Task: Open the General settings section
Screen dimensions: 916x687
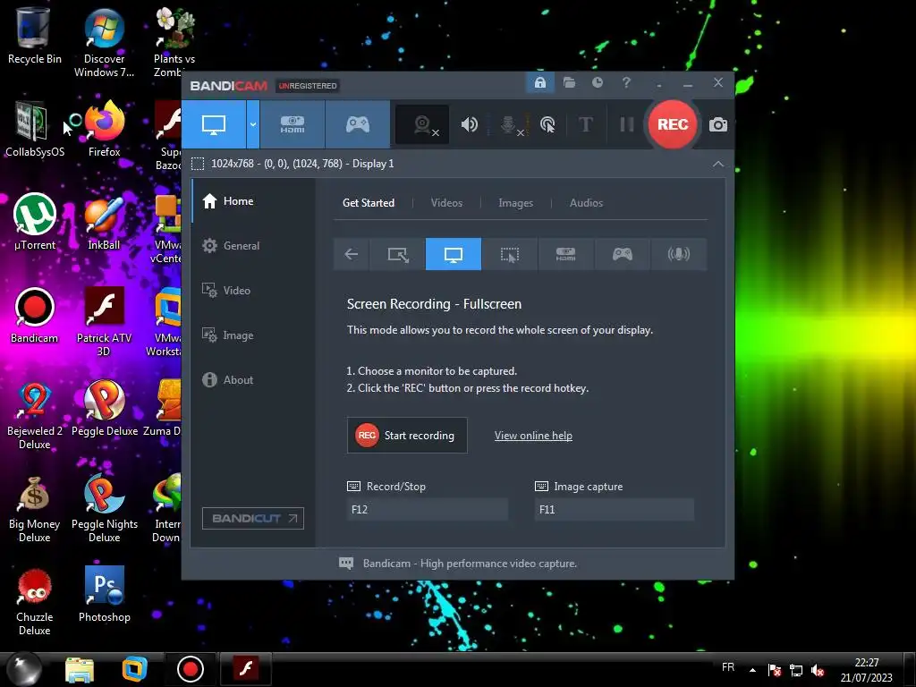Action: (x=253, y=246)
